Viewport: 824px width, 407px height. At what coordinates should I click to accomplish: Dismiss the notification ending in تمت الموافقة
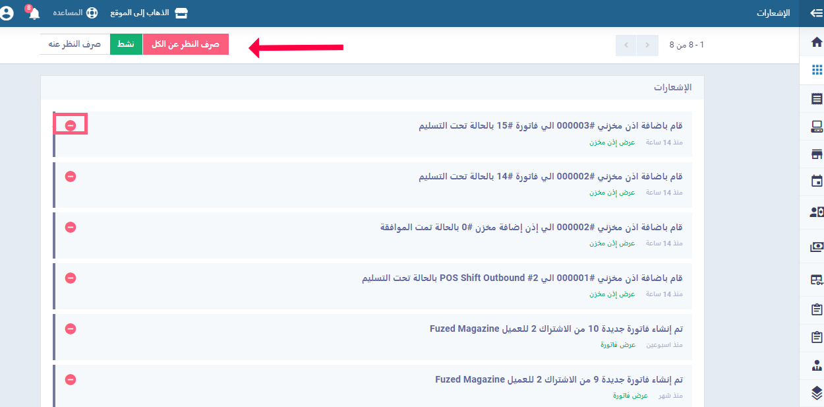coord(71,227)
